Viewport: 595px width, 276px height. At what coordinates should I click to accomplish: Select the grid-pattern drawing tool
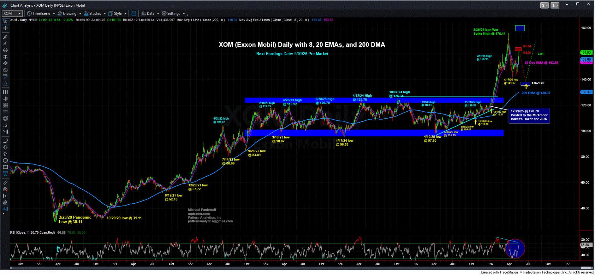click(5, 105)
